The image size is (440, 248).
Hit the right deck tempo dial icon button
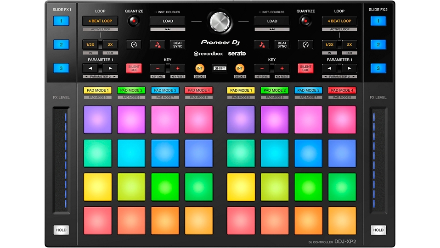click(305, 44)
